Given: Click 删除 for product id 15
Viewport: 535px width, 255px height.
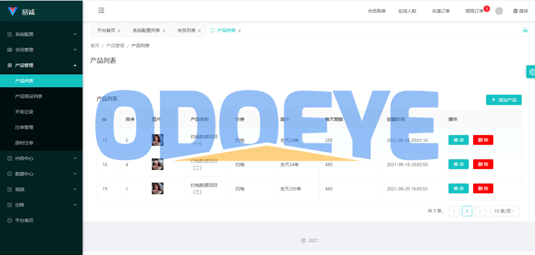Looking at the screenshot, I should point(483,140).
